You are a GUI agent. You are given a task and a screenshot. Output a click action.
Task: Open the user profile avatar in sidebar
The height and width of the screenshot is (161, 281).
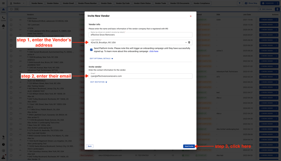[3, 157]
